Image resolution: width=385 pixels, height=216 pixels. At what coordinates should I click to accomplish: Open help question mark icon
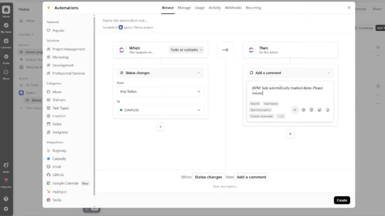click(6, 199)
